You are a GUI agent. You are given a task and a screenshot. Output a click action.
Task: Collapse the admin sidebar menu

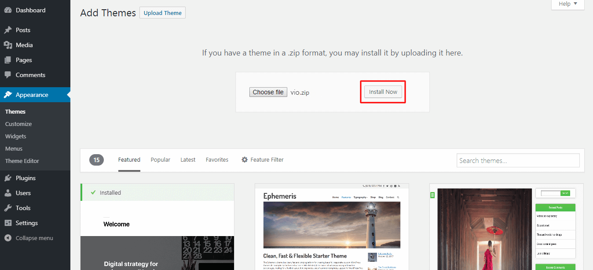[x=29, y=238]
